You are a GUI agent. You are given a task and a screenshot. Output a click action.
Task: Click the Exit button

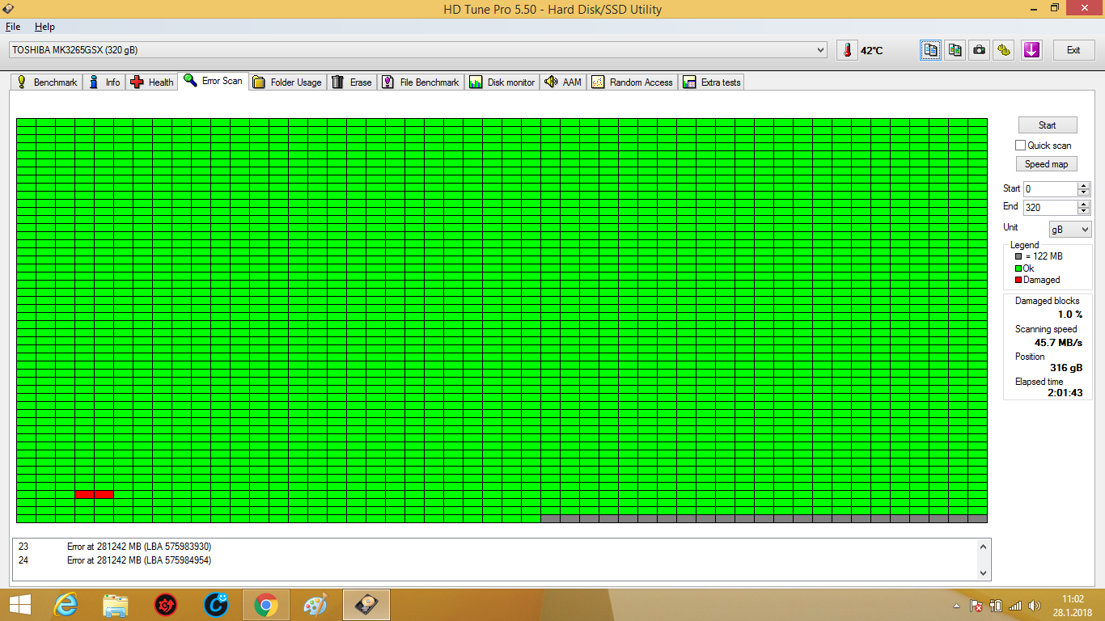pyautogui.click(x=1073, y=50)
